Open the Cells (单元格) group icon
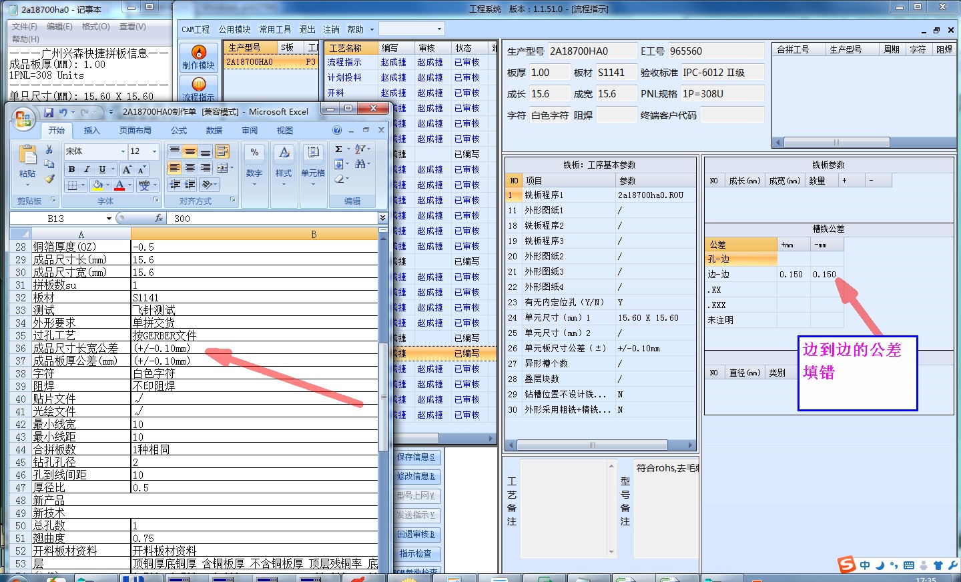The image size is (961, 582). point(313,153)
